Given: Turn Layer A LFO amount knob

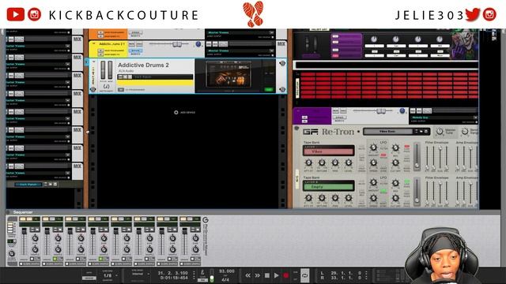Looking at the screenshot, I should pos(373,148).
